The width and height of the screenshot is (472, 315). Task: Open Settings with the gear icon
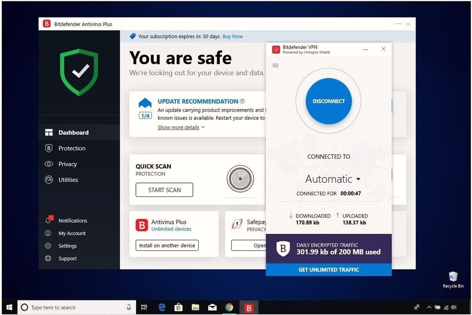(x=48, y=246)
